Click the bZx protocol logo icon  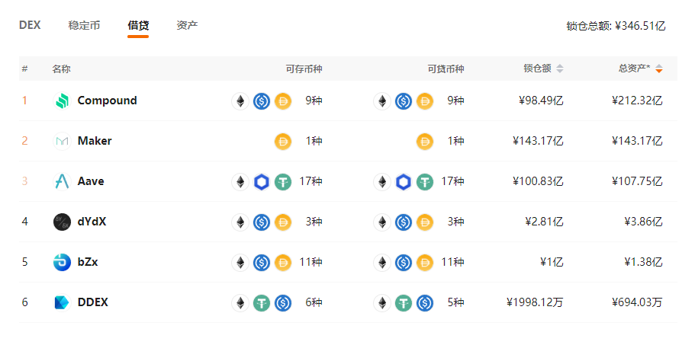(x=63, y=262)
